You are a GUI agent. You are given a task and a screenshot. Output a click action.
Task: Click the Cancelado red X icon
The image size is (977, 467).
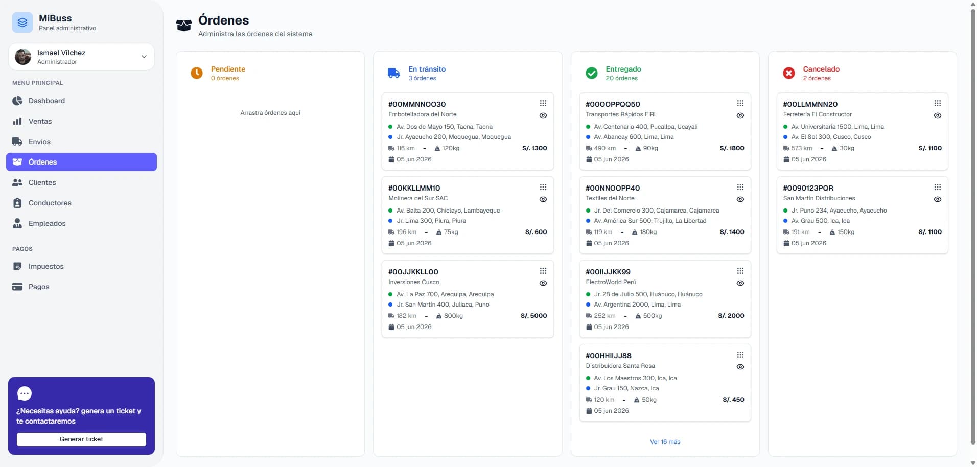[789, 73]
